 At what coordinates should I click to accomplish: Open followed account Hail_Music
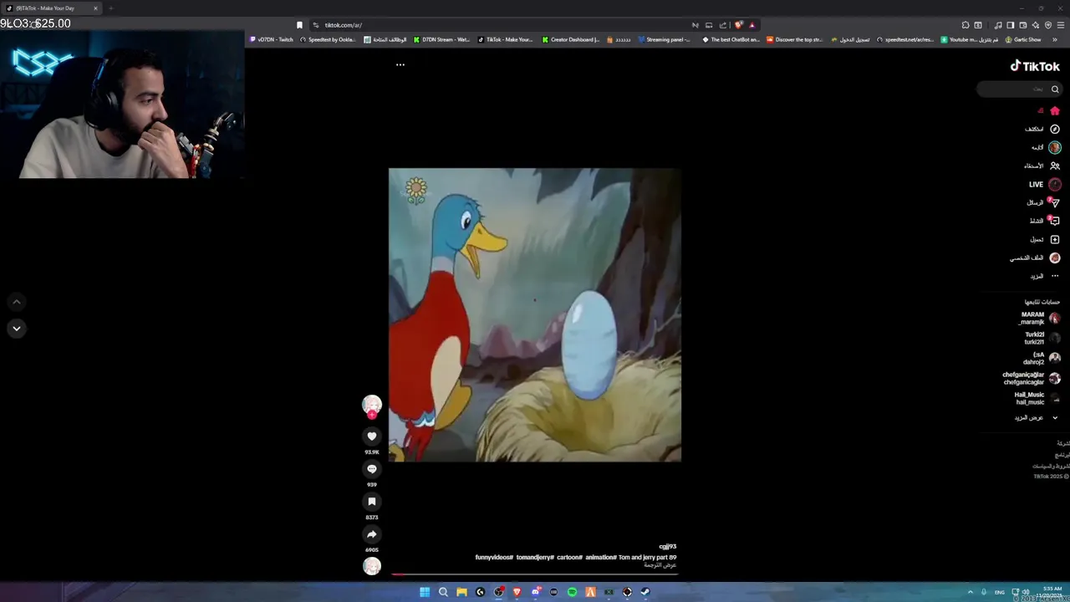(x=1037, y=398)
